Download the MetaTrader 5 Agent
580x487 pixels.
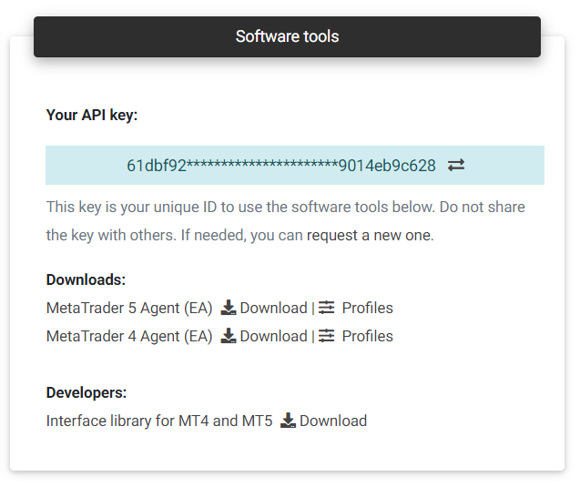(x=273, y=308)
